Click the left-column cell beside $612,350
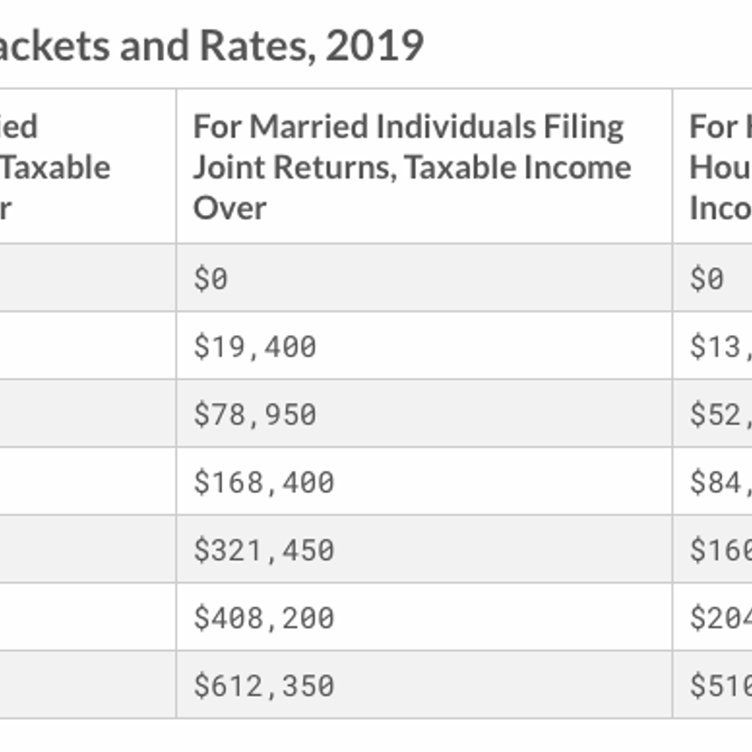Image resolution: width=752 pixels, height=752 pixels. 86,685
